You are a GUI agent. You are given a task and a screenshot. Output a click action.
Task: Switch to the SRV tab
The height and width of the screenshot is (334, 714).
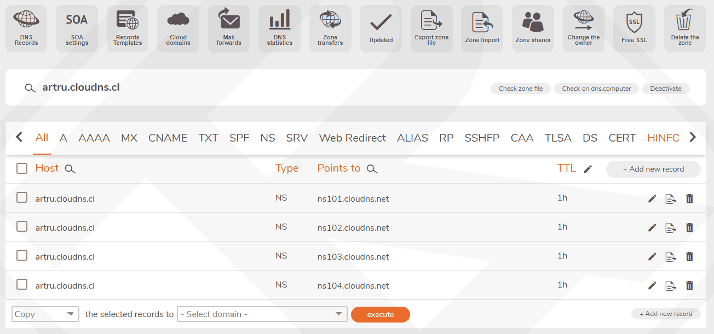pyautogui.click(x=297, y=138)
